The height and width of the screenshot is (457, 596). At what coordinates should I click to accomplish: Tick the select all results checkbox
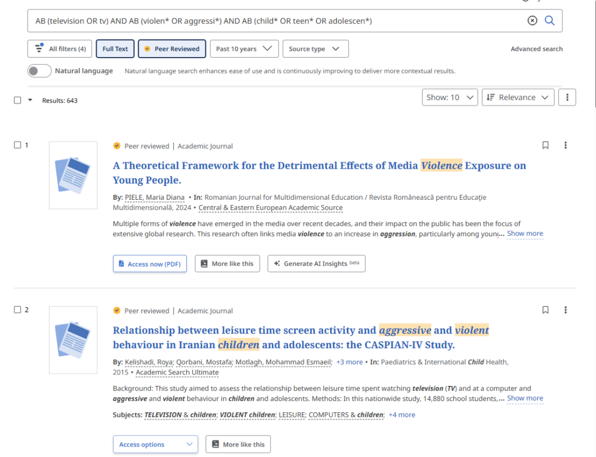click(x=17, y=100)
